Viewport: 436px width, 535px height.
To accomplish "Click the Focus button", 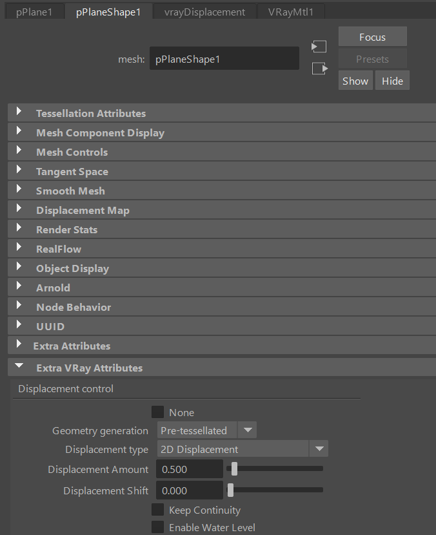I will pos(372,37).
